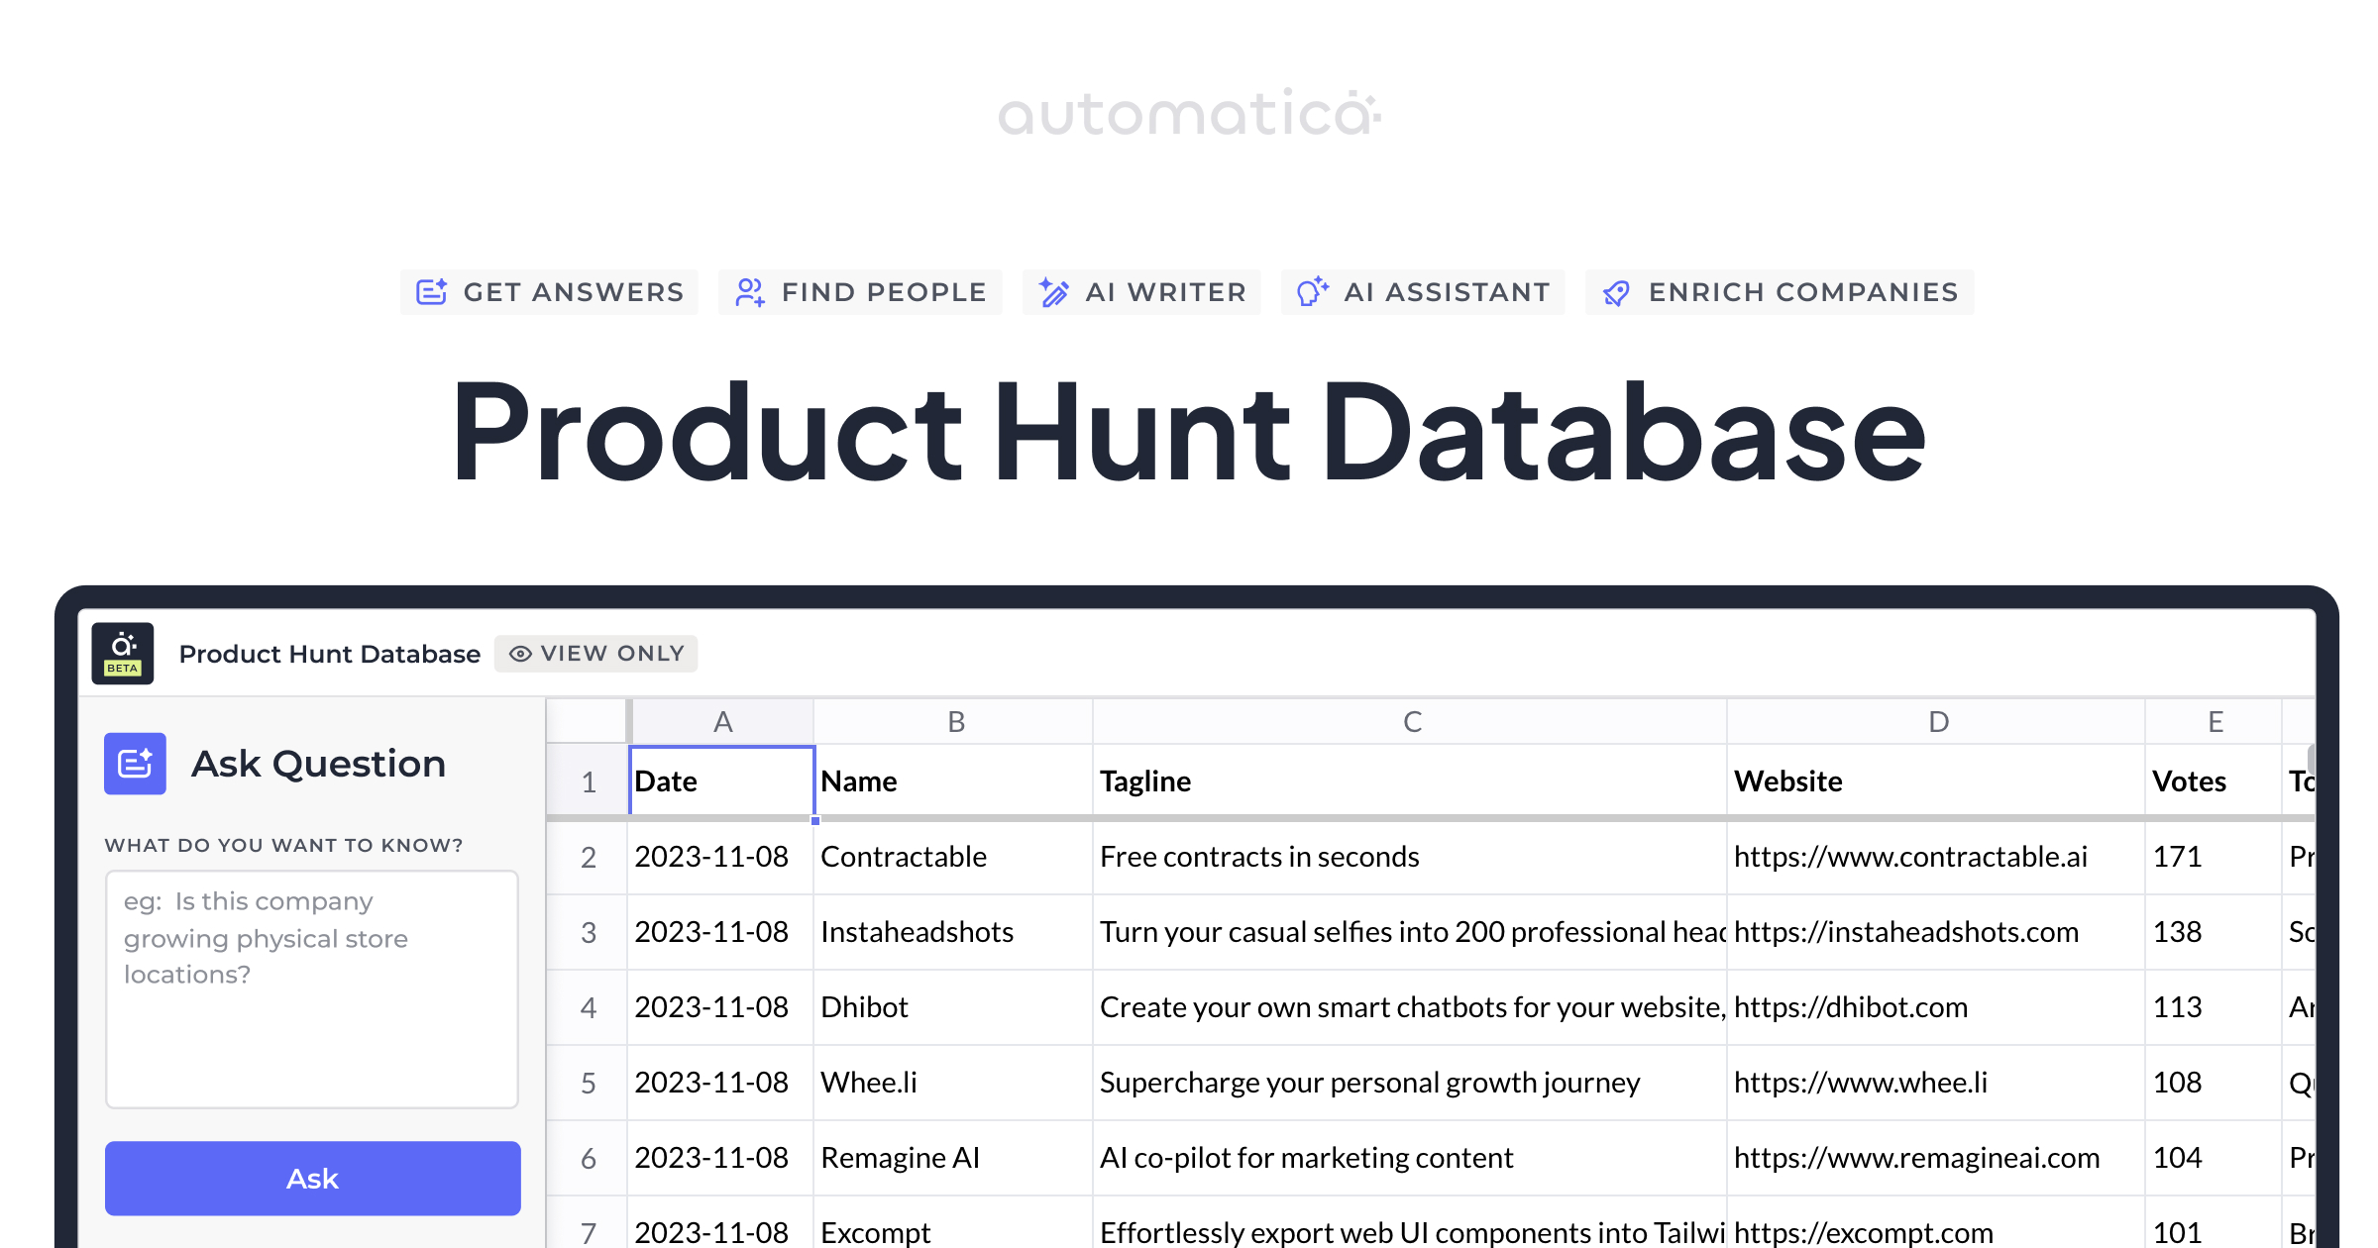Click the Website header cell
The height and width of the screenshot is (1248, 2378).
[1936, 781]
